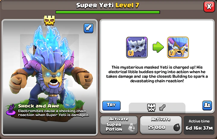
Task: Open the blue friends profile icon
Action: (x=207, y=106)
